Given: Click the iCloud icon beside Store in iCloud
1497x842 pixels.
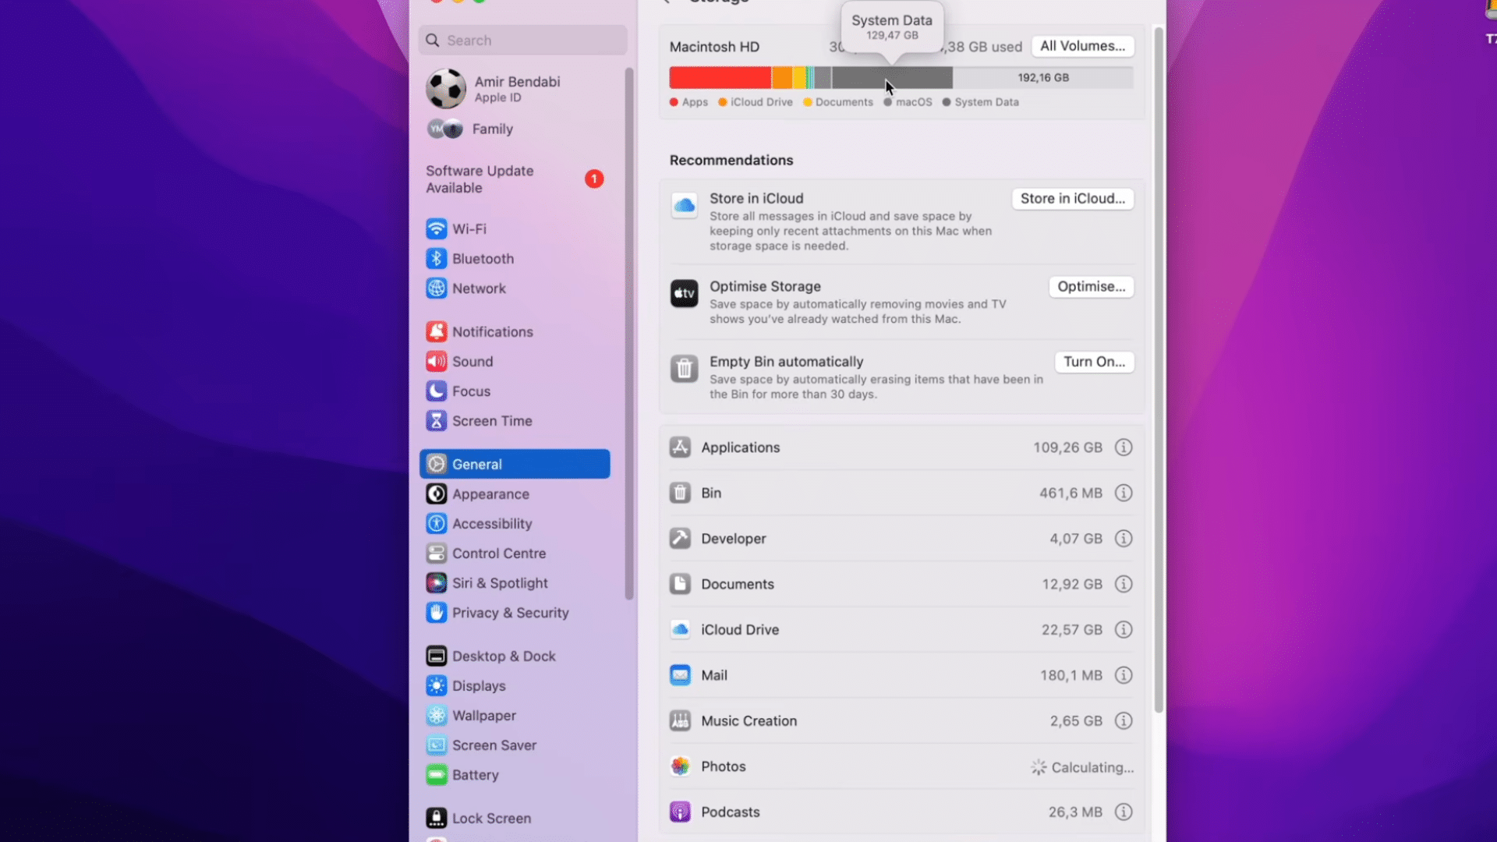Looking at the screenshot, I should [x=685, y=206].
